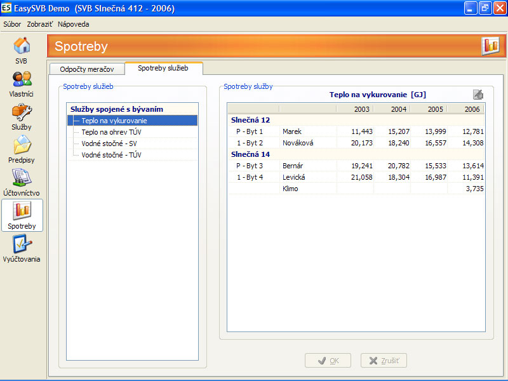Open the Vyúčtovania checklist section
Viewport: 508px width, 381px height.
[x=22, y=249]
